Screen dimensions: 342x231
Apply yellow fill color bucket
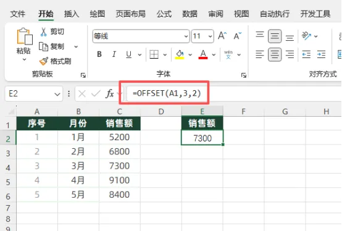(x=180, y=54)
